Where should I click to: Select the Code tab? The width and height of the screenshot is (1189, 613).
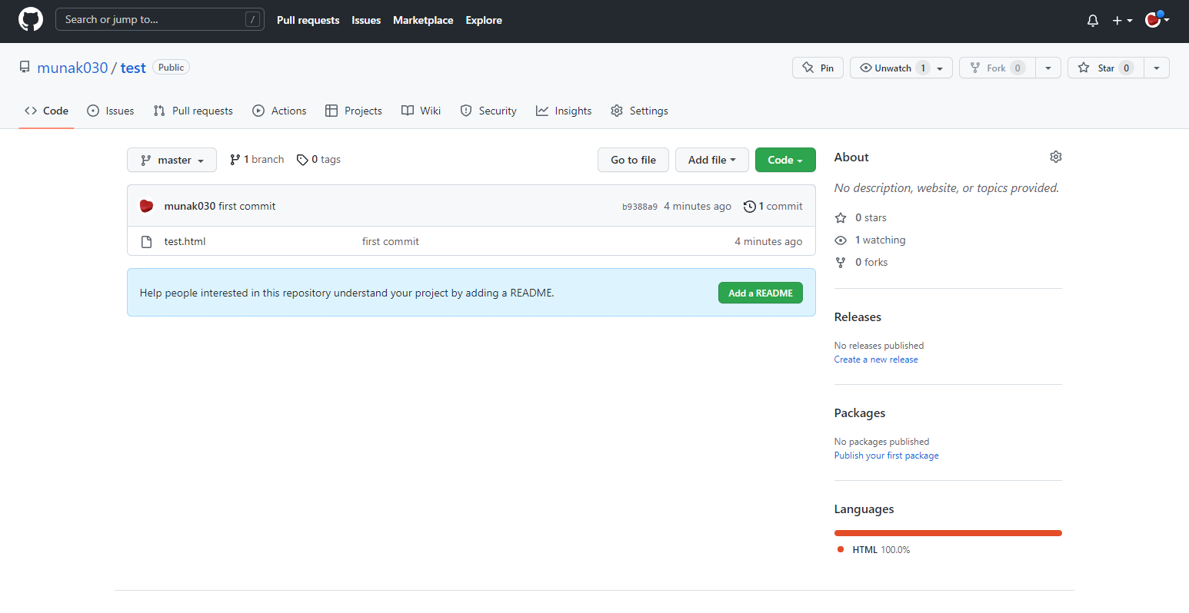46,111
